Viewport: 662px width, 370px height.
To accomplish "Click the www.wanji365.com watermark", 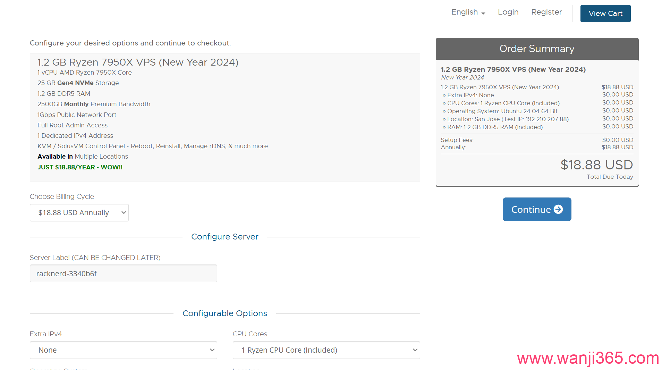I will [x=587, y=358].
